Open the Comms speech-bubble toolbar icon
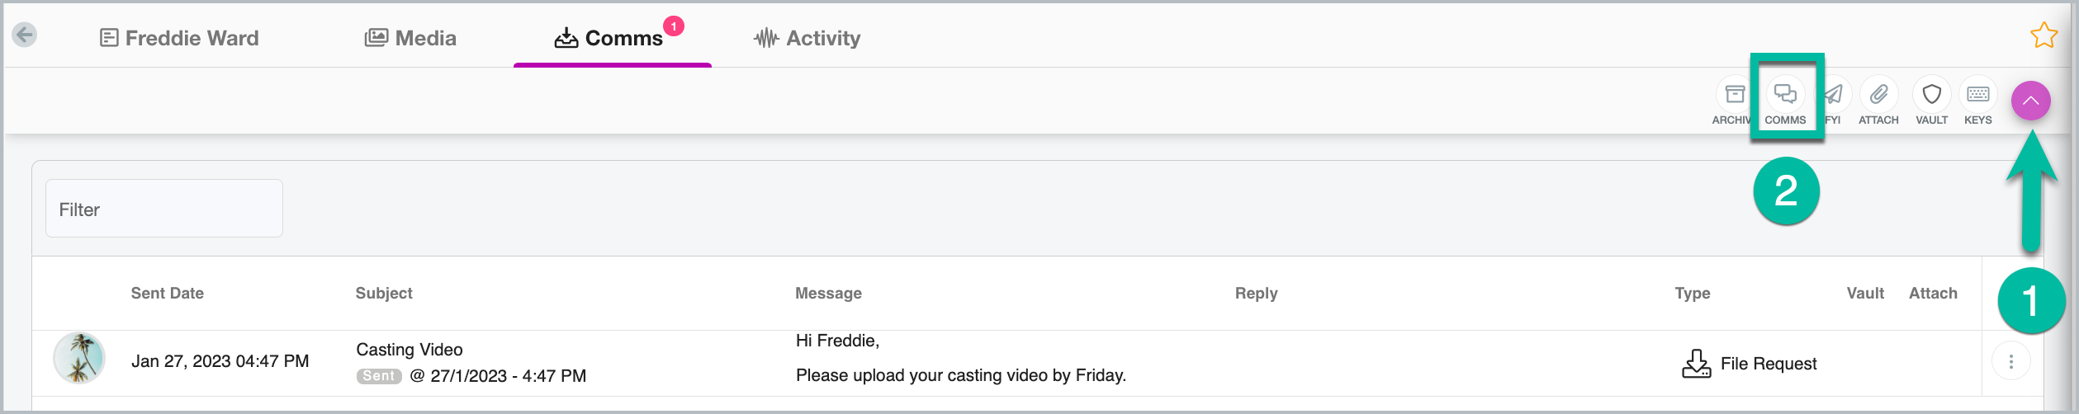 (x=1785, y=95)
